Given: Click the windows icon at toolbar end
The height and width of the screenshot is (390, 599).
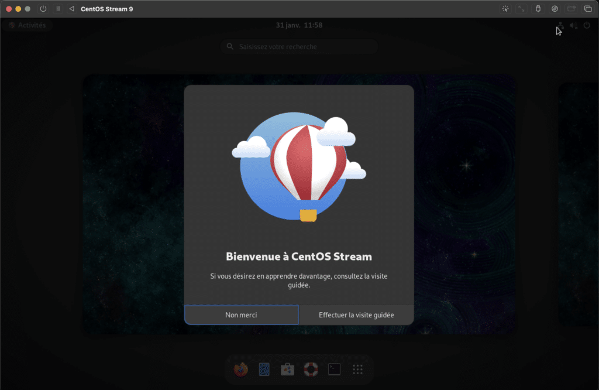Looking at the screenshot, I should [588, 9].
